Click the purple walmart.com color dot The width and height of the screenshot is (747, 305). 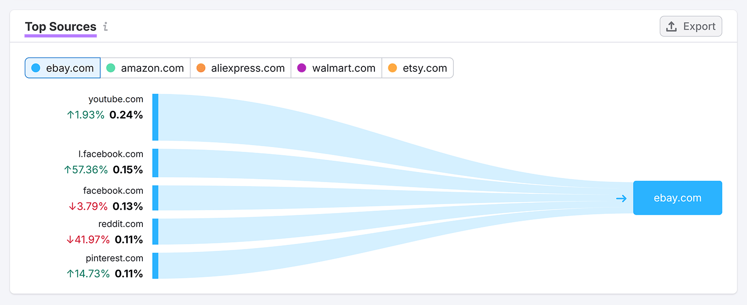[x=302, y=68]
